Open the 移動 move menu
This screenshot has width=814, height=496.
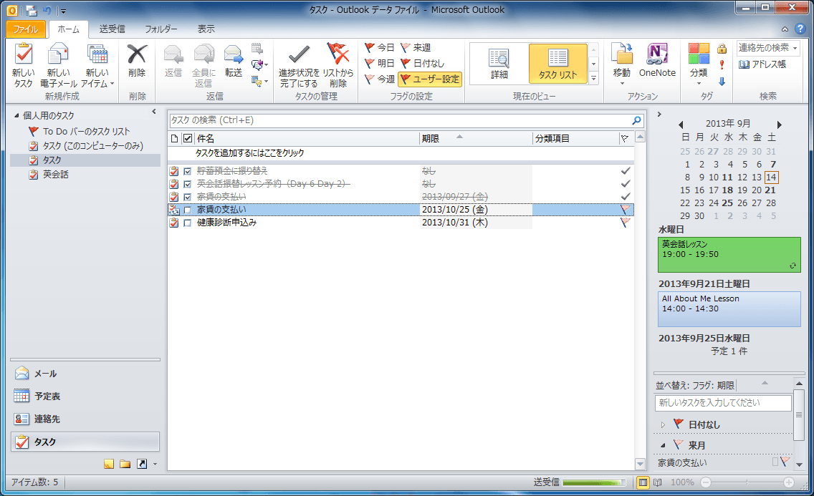[x=622, y=64]
